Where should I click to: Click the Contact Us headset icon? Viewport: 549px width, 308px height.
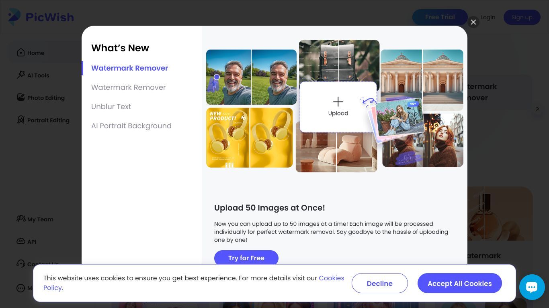21,264
